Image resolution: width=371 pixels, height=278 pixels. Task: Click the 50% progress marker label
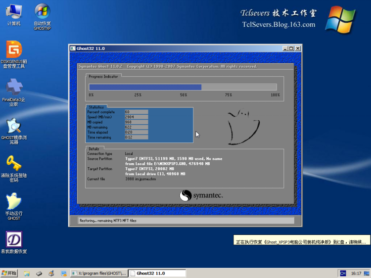coord(184,95)
